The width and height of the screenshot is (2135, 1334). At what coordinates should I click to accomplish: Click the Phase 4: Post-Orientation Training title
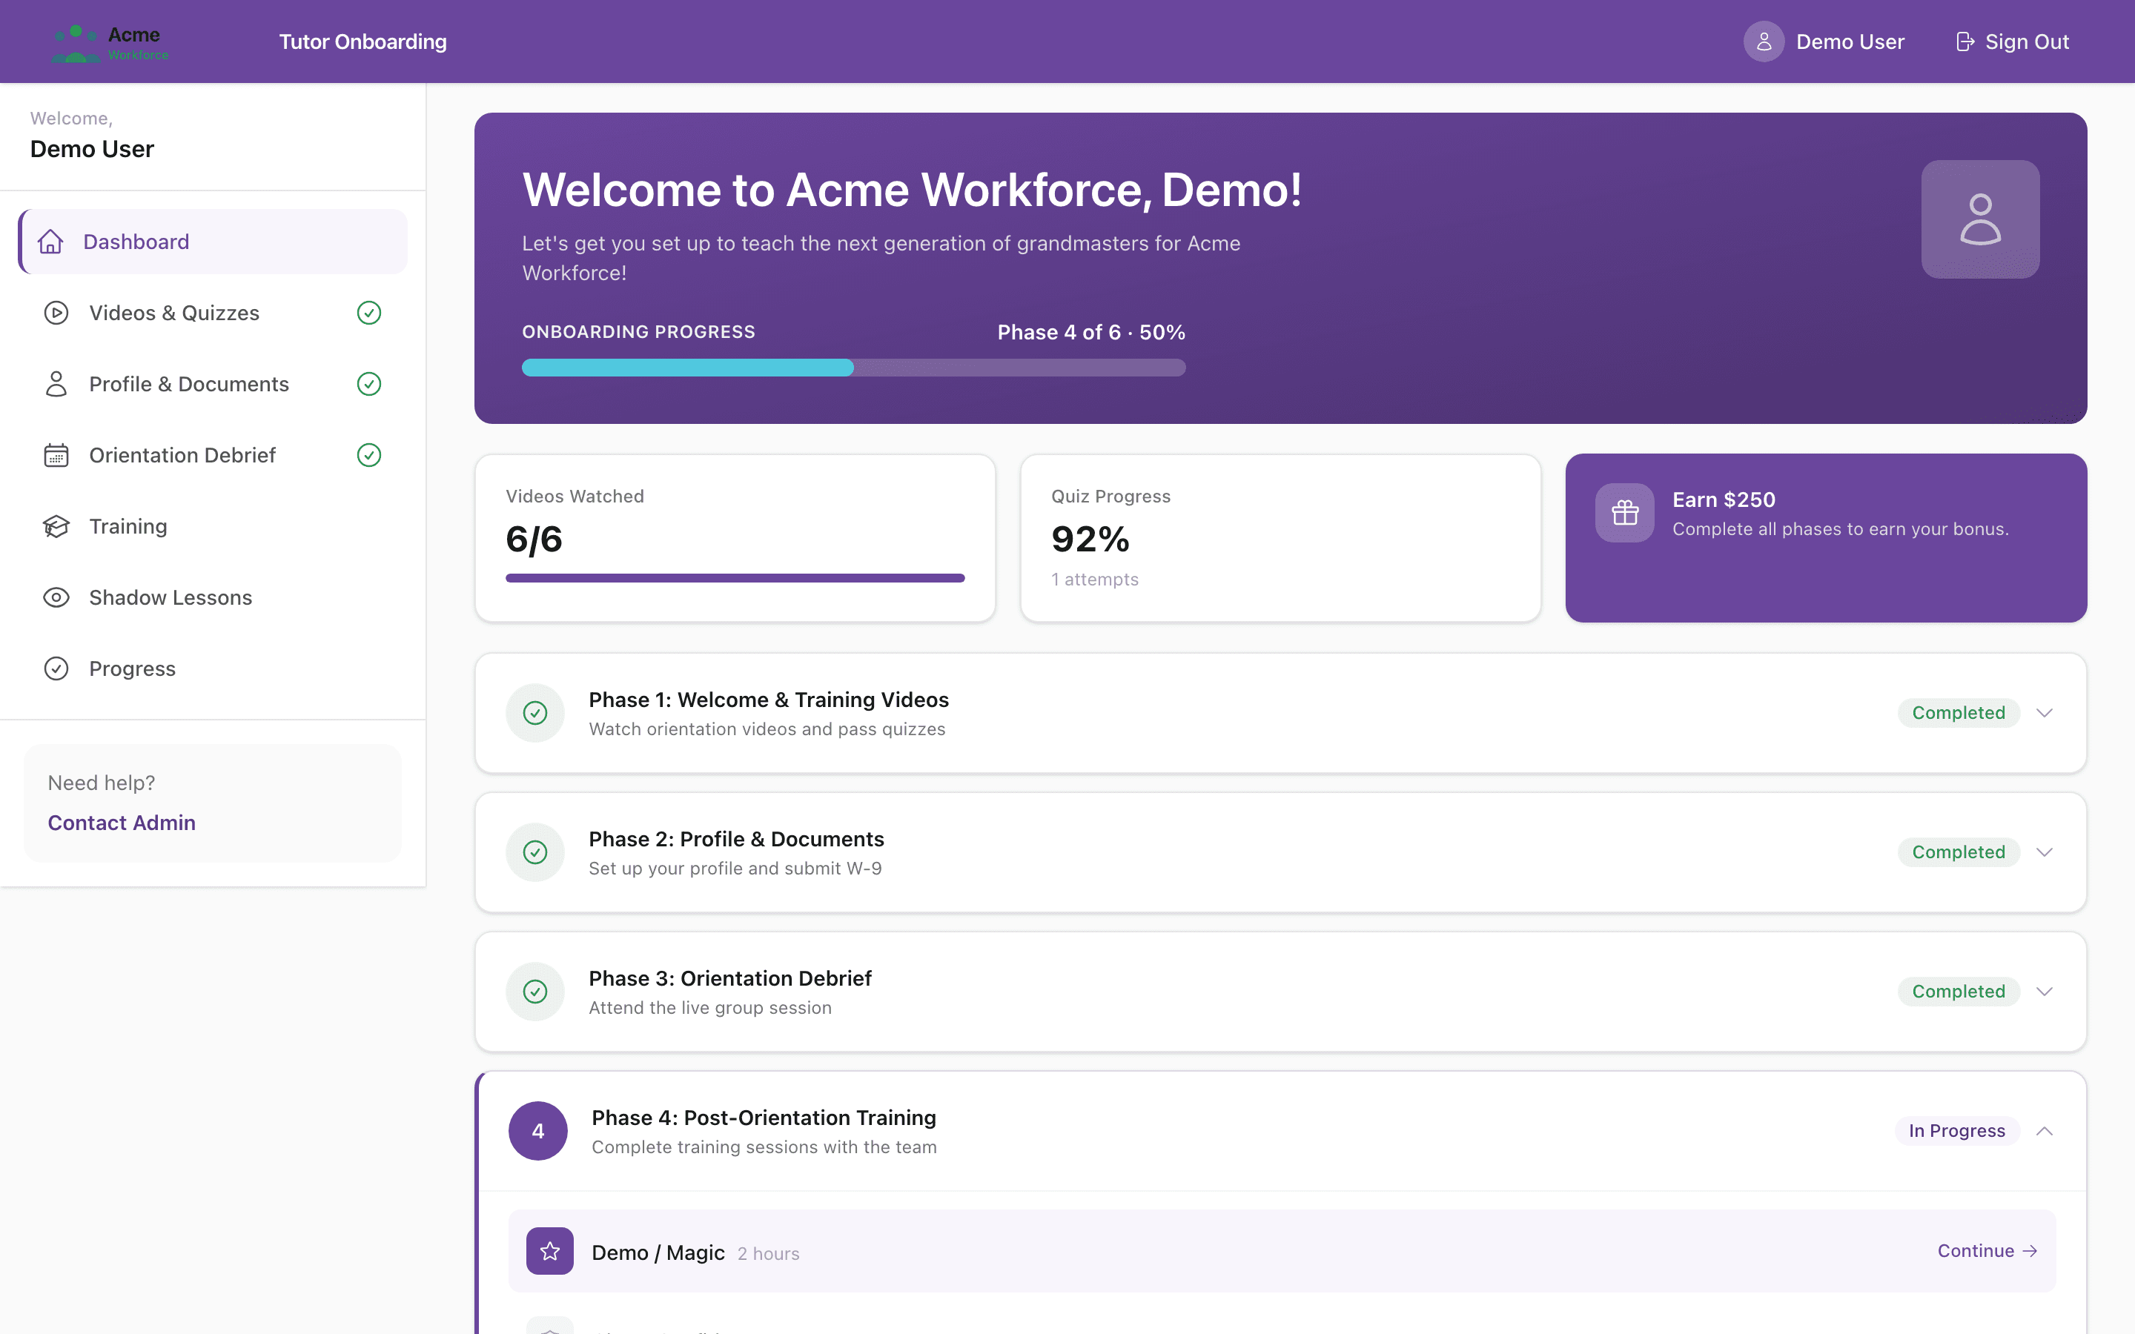(x=763, y=1118)
